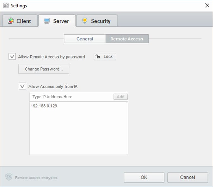The height and width of the screenshot is (187, 213).
Task: Focus the Type IP Address Here field
Action: (x=71, y=97)
